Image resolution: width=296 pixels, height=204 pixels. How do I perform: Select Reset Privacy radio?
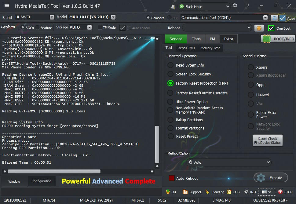pyautogui.click(x=170, y=136)
